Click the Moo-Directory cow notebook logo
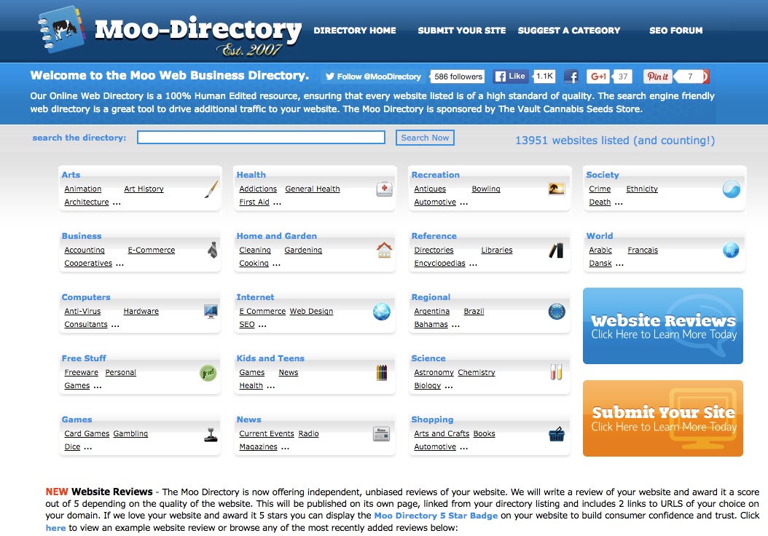 pyautogui.click(x=62, y=29)
